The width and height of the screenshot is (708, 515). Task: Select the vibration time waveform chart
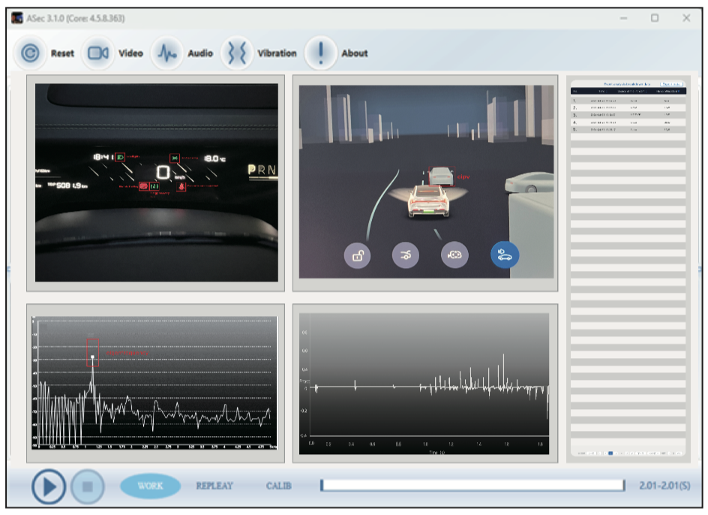pos(424,384)
